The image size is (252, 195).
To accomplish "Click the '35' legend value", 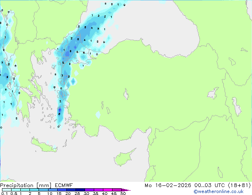I will point(95,193).
